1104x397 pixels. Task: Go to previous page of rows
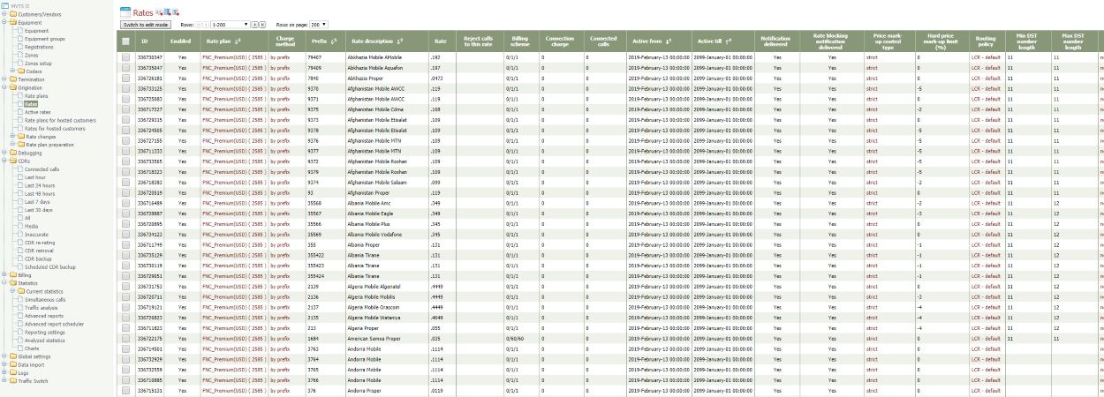(206, 25)
